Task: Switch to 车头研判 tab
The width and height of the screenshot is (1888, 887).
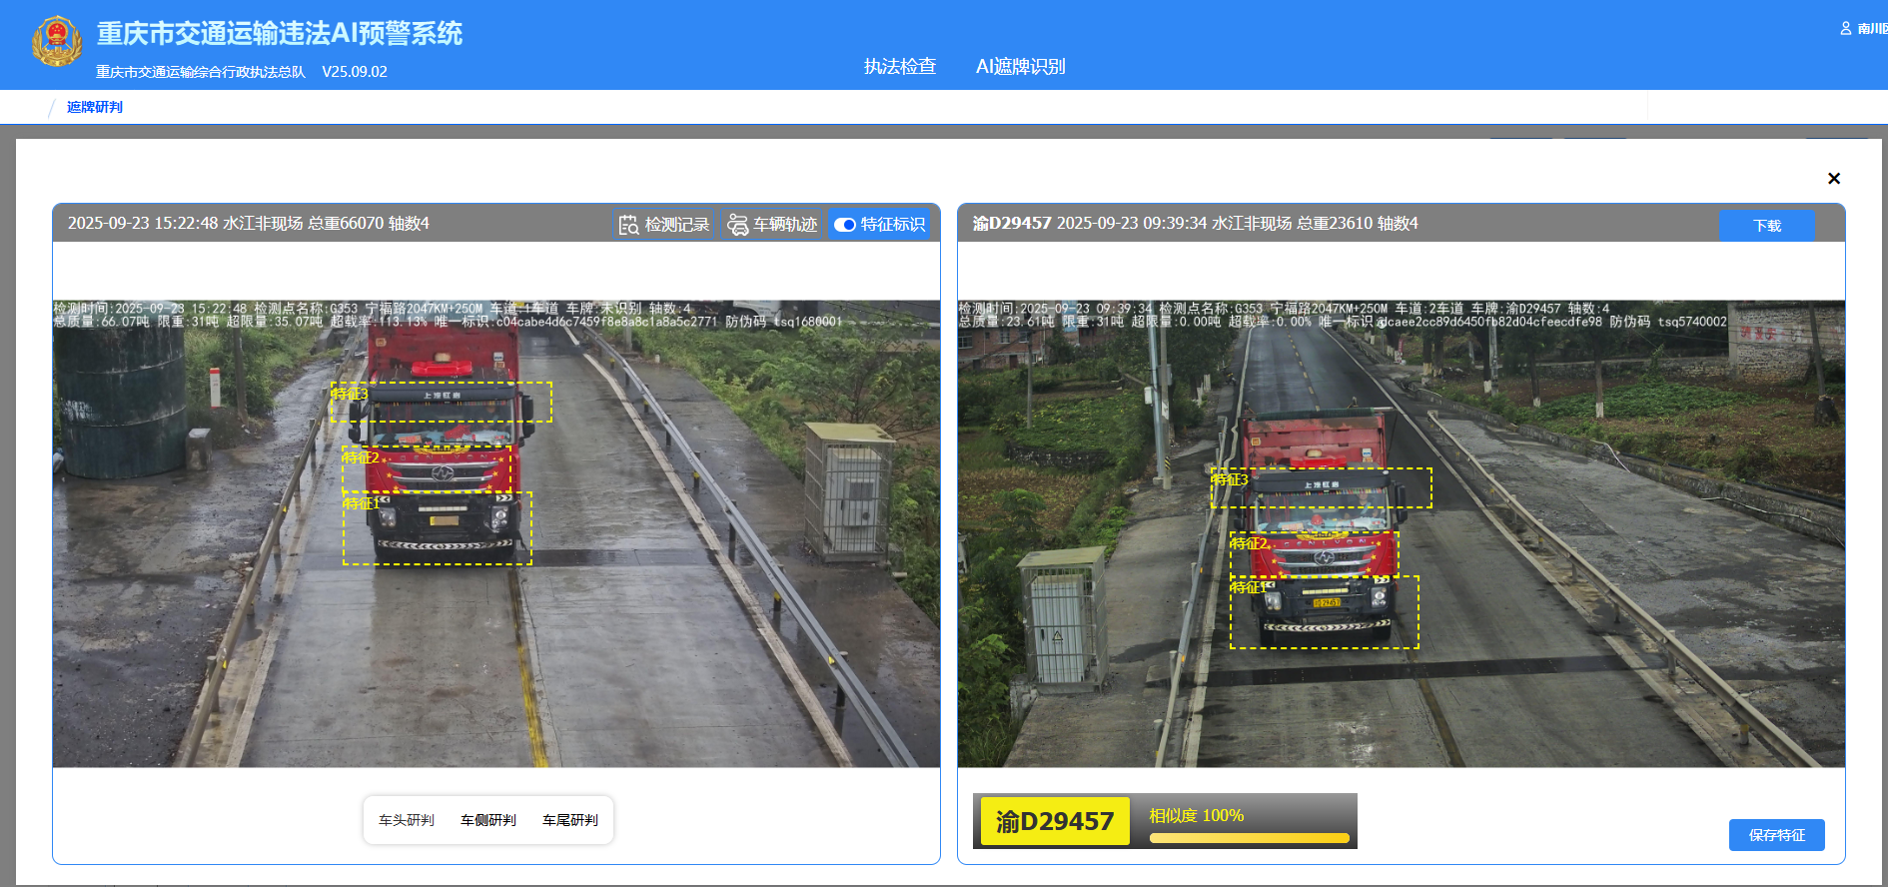Action: click(406, 820)
